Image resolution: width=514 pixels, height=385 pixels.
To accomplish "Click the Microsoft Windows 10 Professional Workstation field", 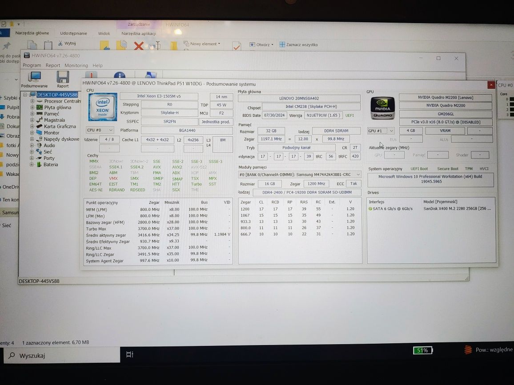I will click(431, 179).
